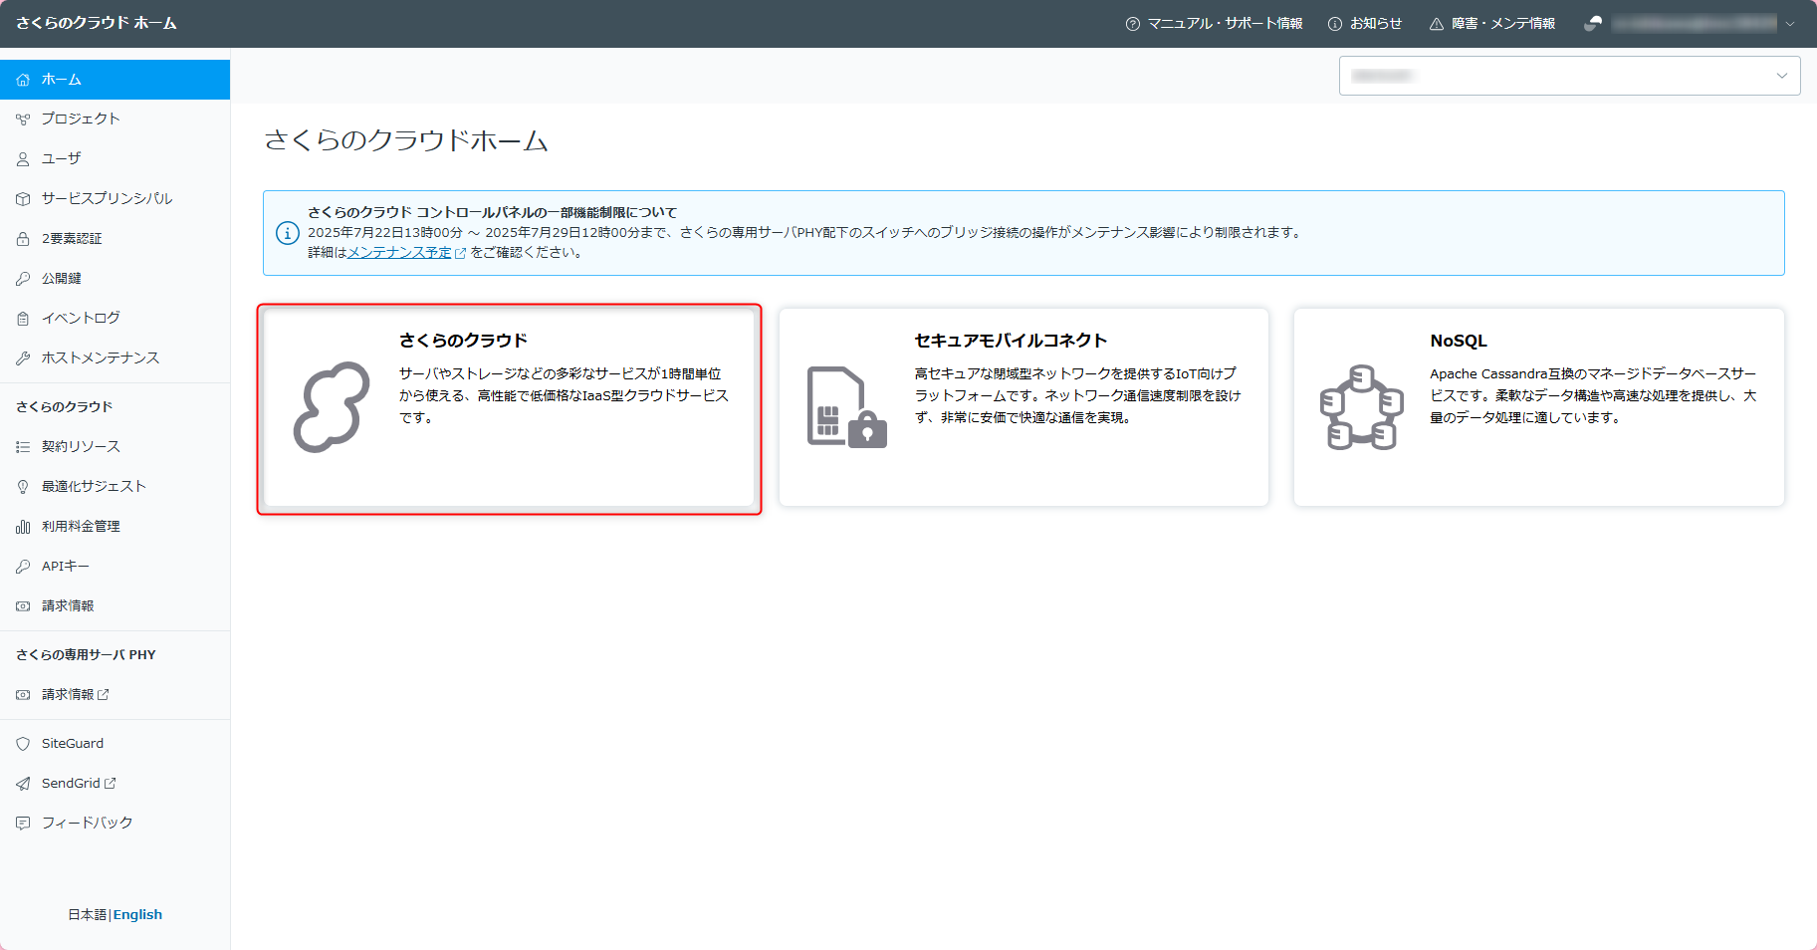The width and height of the screenshot is (1817, 950).
Task: Open the highlighted さくらのクラウド service card
Action: pos(509,408)
